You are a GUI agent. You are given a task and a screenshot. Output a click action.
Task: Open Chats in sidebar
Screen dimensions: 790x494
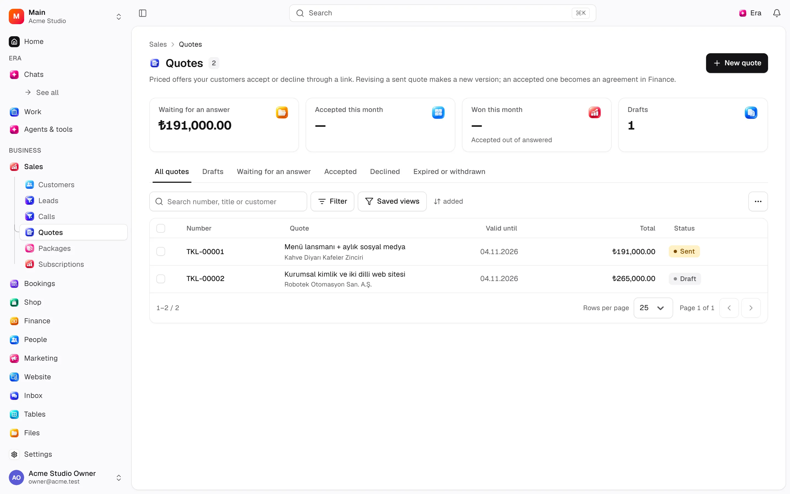(x=34, y=74)
